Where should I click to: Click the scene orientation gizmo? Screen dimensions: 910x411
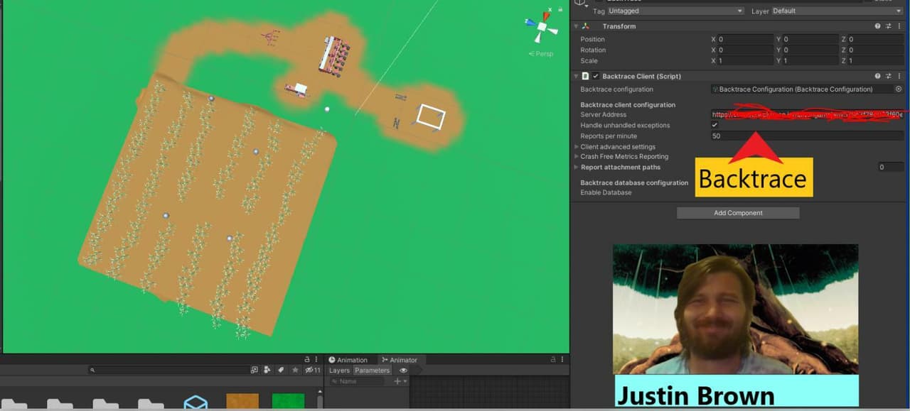[542, 28]
